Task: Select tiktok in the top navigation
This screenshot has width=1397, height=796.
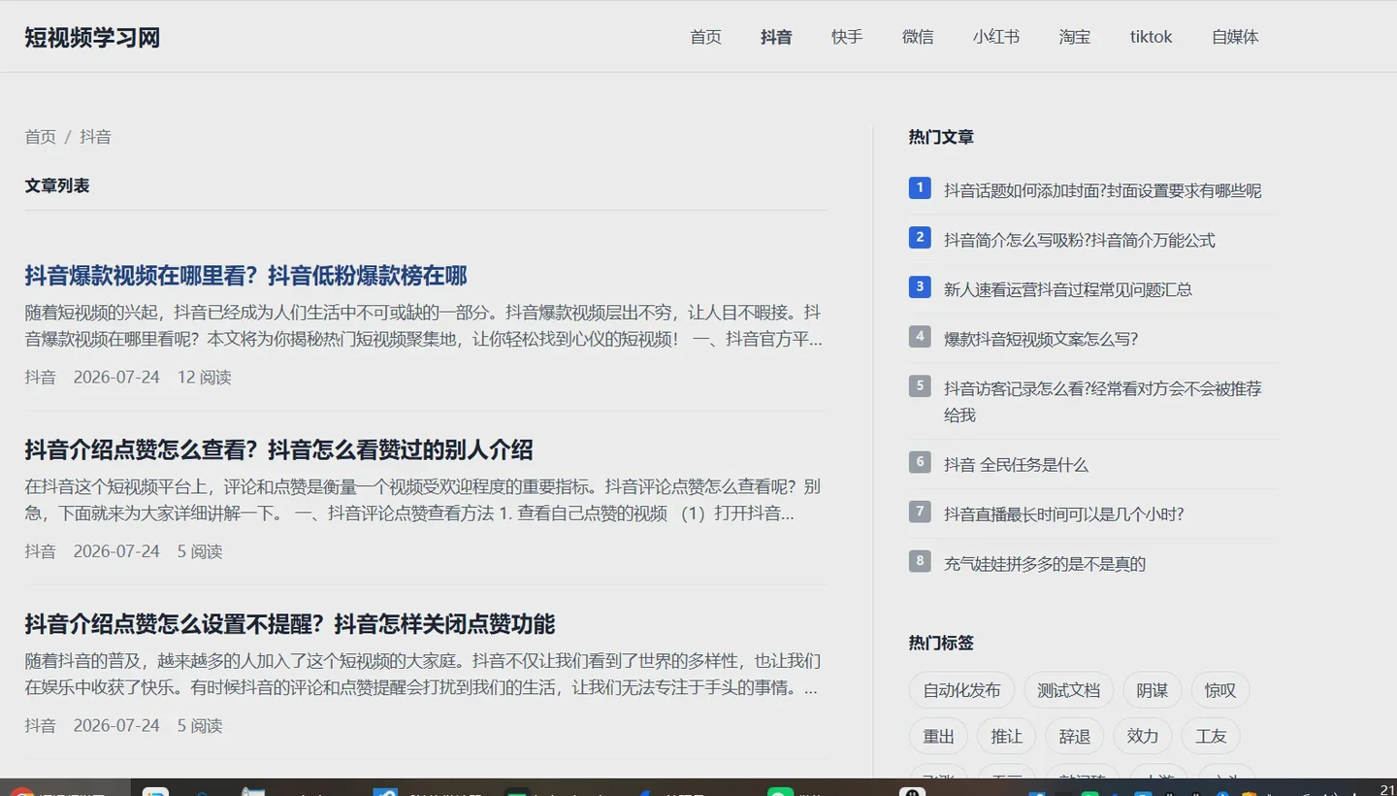Action: pos(1151,37)
